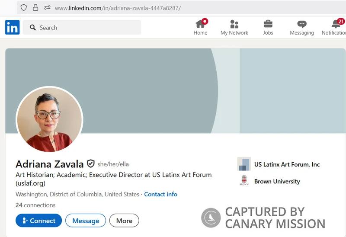Image resolution: width=346 pixels, height=237 pixels.
Task: Open Messaging
Action: [301, 27]
